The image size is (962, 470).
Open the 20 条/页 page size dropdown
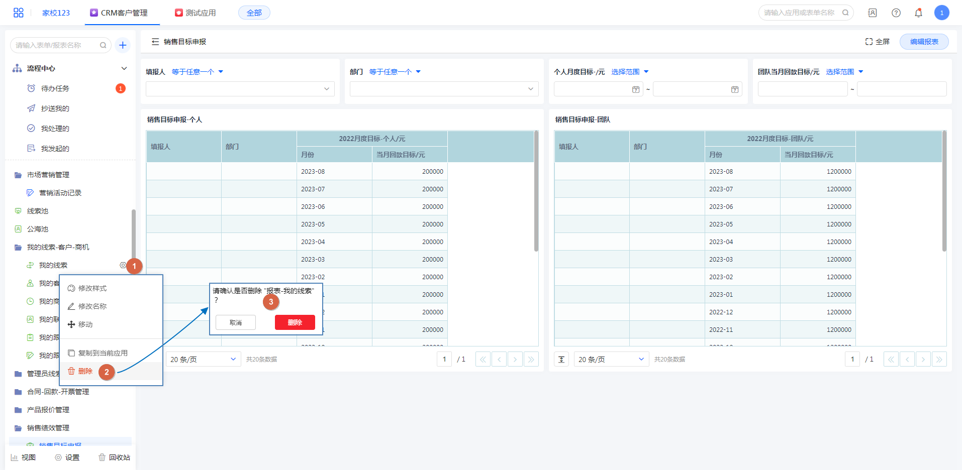[203, 359]
